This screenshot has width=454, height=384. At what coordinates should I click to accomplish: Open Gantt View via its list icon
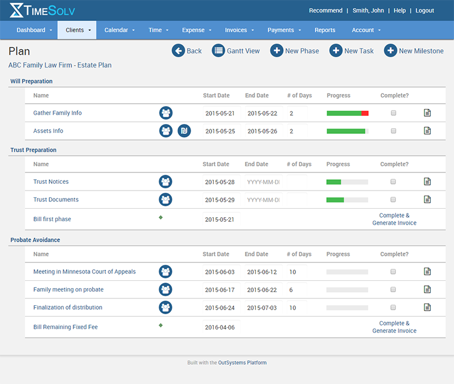pyautogui.click(x=218, y=50)
